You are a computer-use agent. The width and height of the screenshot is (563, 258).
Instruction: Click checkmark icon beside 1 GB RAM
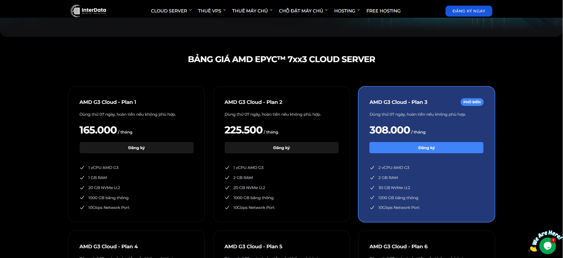(82, 178)
